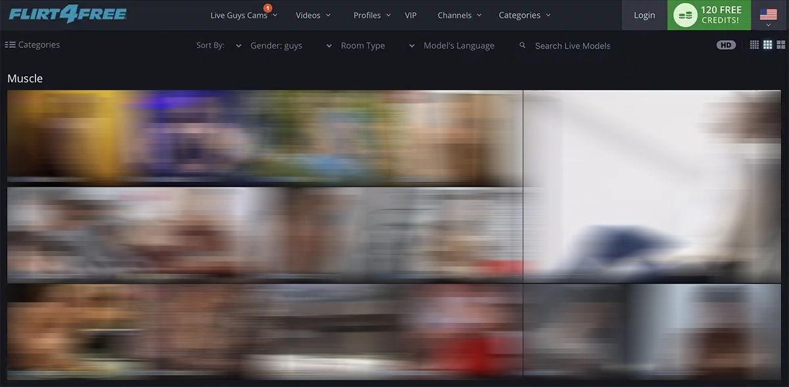Open the Profiles menu

click(x=371, y=15)
